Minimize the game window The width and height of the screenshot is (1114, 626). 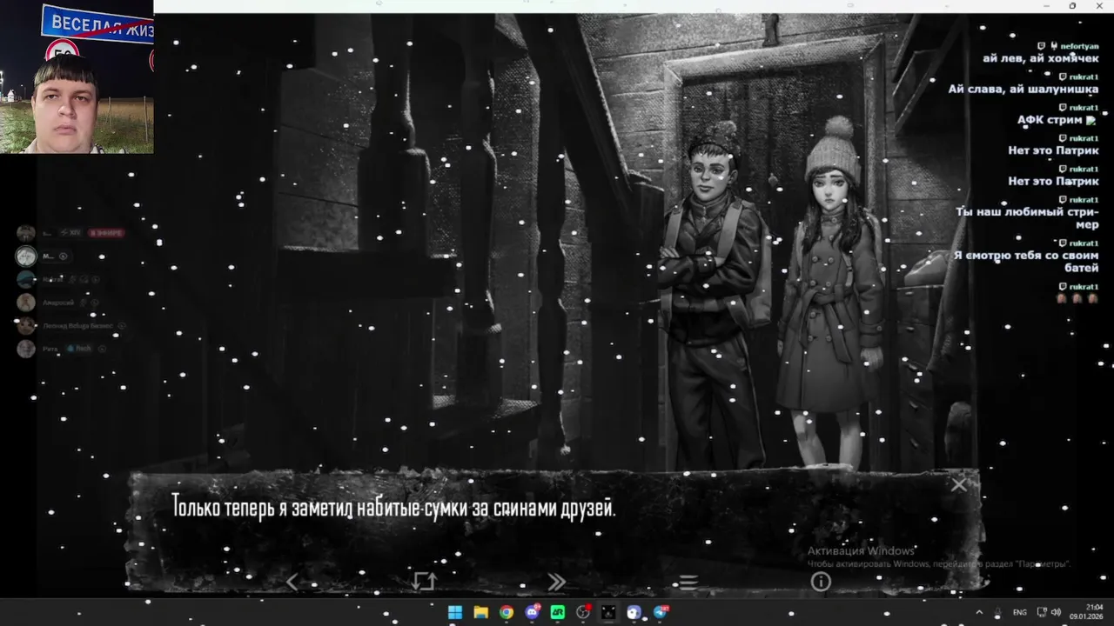(1047, 6)
